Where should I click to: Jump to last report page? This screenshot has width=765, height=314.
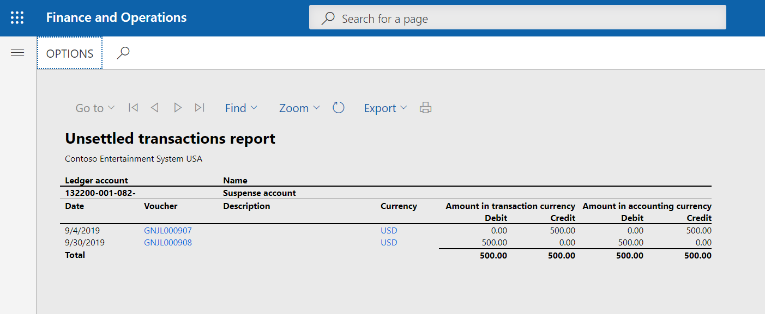(200, 108)
